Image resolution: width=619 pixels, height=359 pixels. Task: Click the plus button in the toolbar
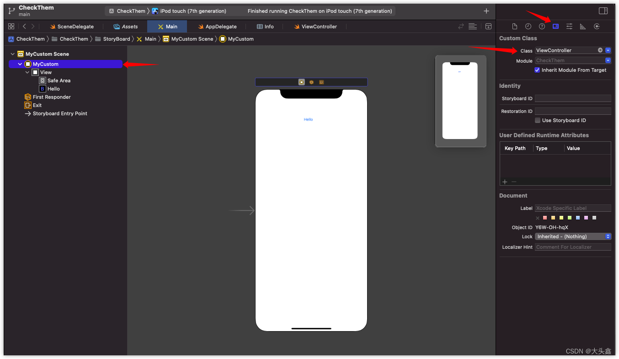(x=486, y=11)
